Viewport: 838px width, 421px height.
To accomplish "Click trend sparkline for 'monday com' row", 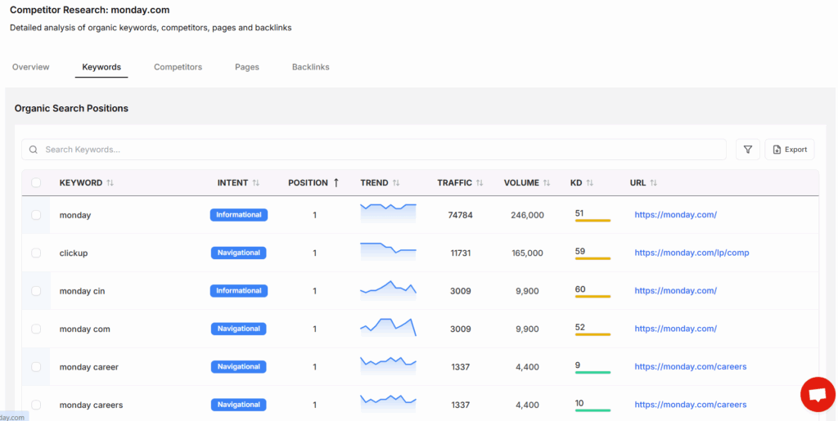I will [388, 327].
